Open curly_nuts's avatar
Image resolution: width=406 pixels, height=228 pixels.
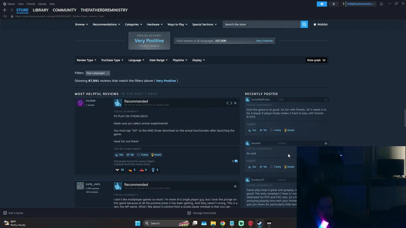[x=80, y=186]
